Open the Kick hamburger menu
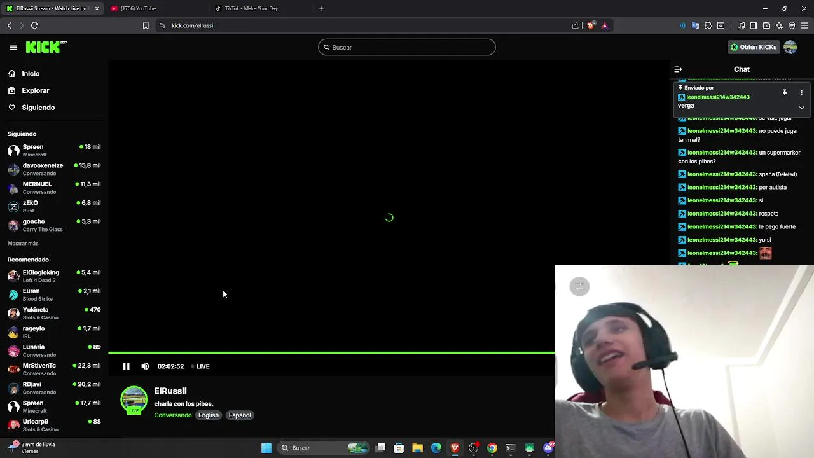 click(x=13, y=47)
